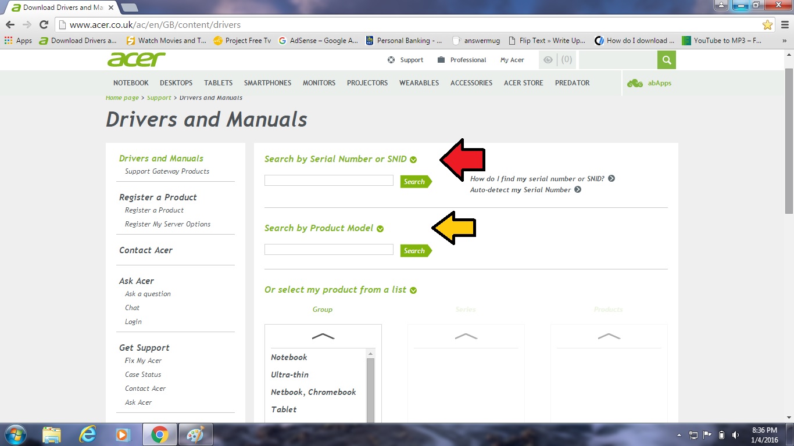794x446 pixels.
Task: Select 'Netbook, Chromebook' in Group list
Action: (313, 392)
